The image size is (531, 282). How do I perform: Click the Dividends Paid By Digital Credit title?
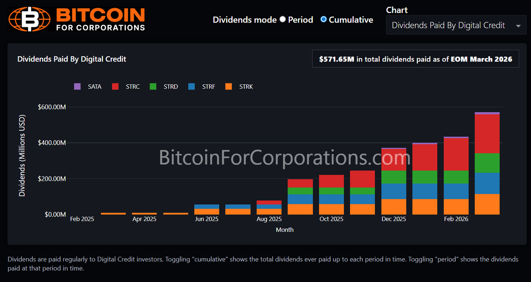[71, 59]
